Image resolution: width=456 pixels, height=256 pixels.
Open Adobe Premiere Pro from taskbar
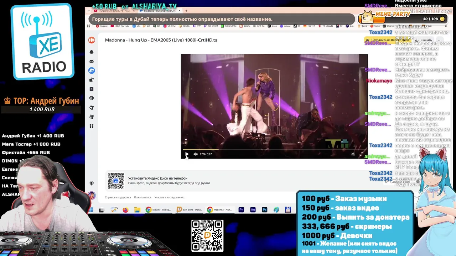point(241,210)
